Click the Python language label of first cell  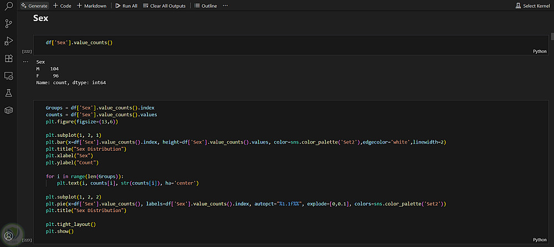540,51
